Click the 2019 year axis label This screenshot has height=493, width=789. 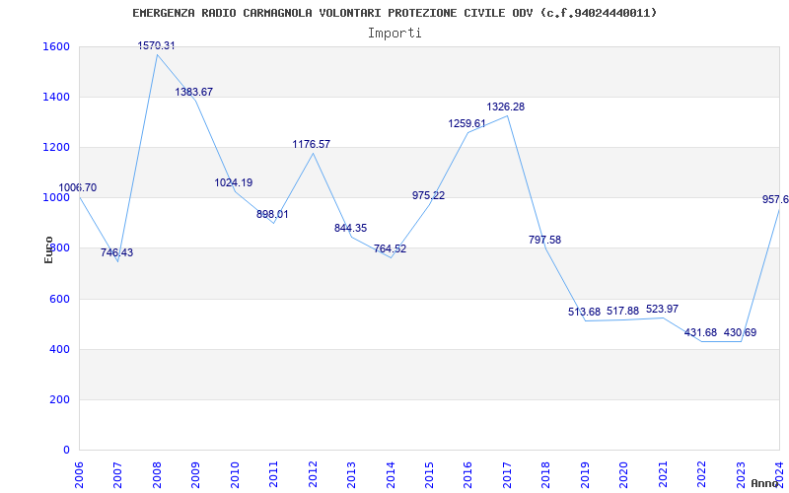pyautogui.click(x=585, y=474)
